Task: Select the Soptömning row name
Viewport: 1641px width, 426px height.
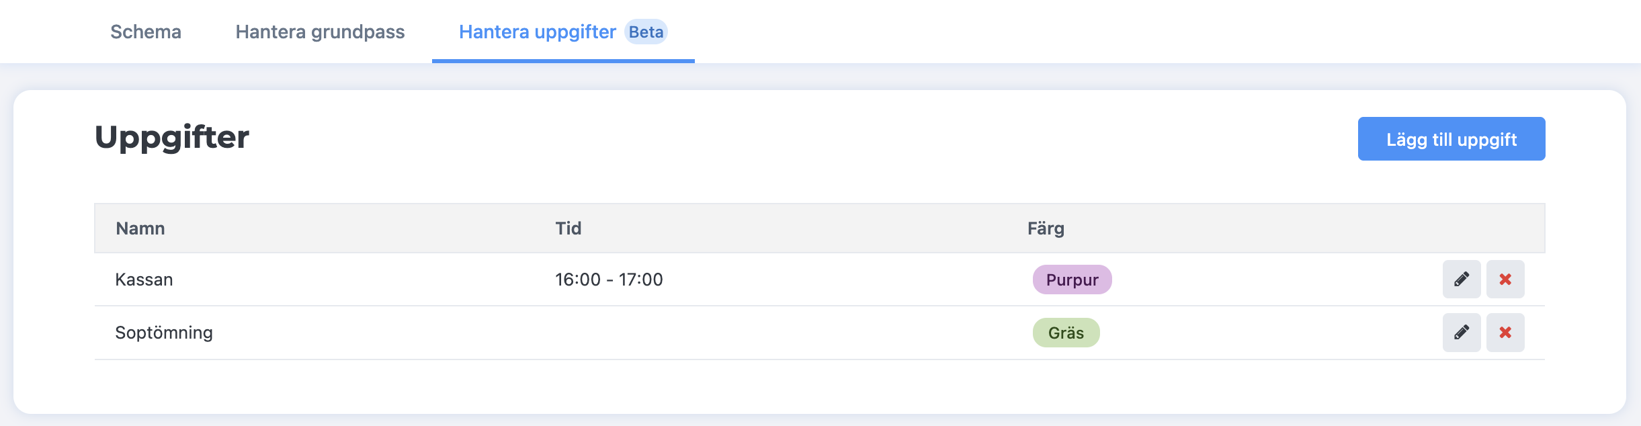Action: 163,333
